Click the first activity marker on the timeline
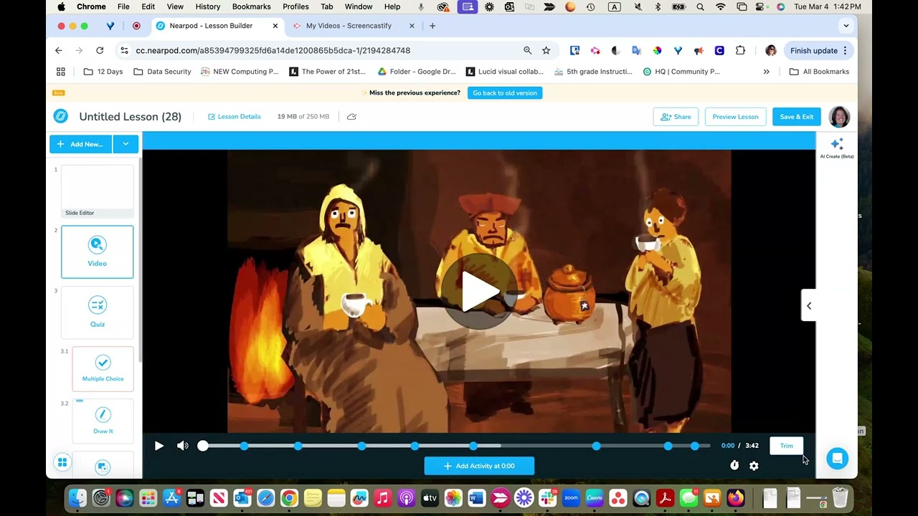918x516 pixels. 244,446
